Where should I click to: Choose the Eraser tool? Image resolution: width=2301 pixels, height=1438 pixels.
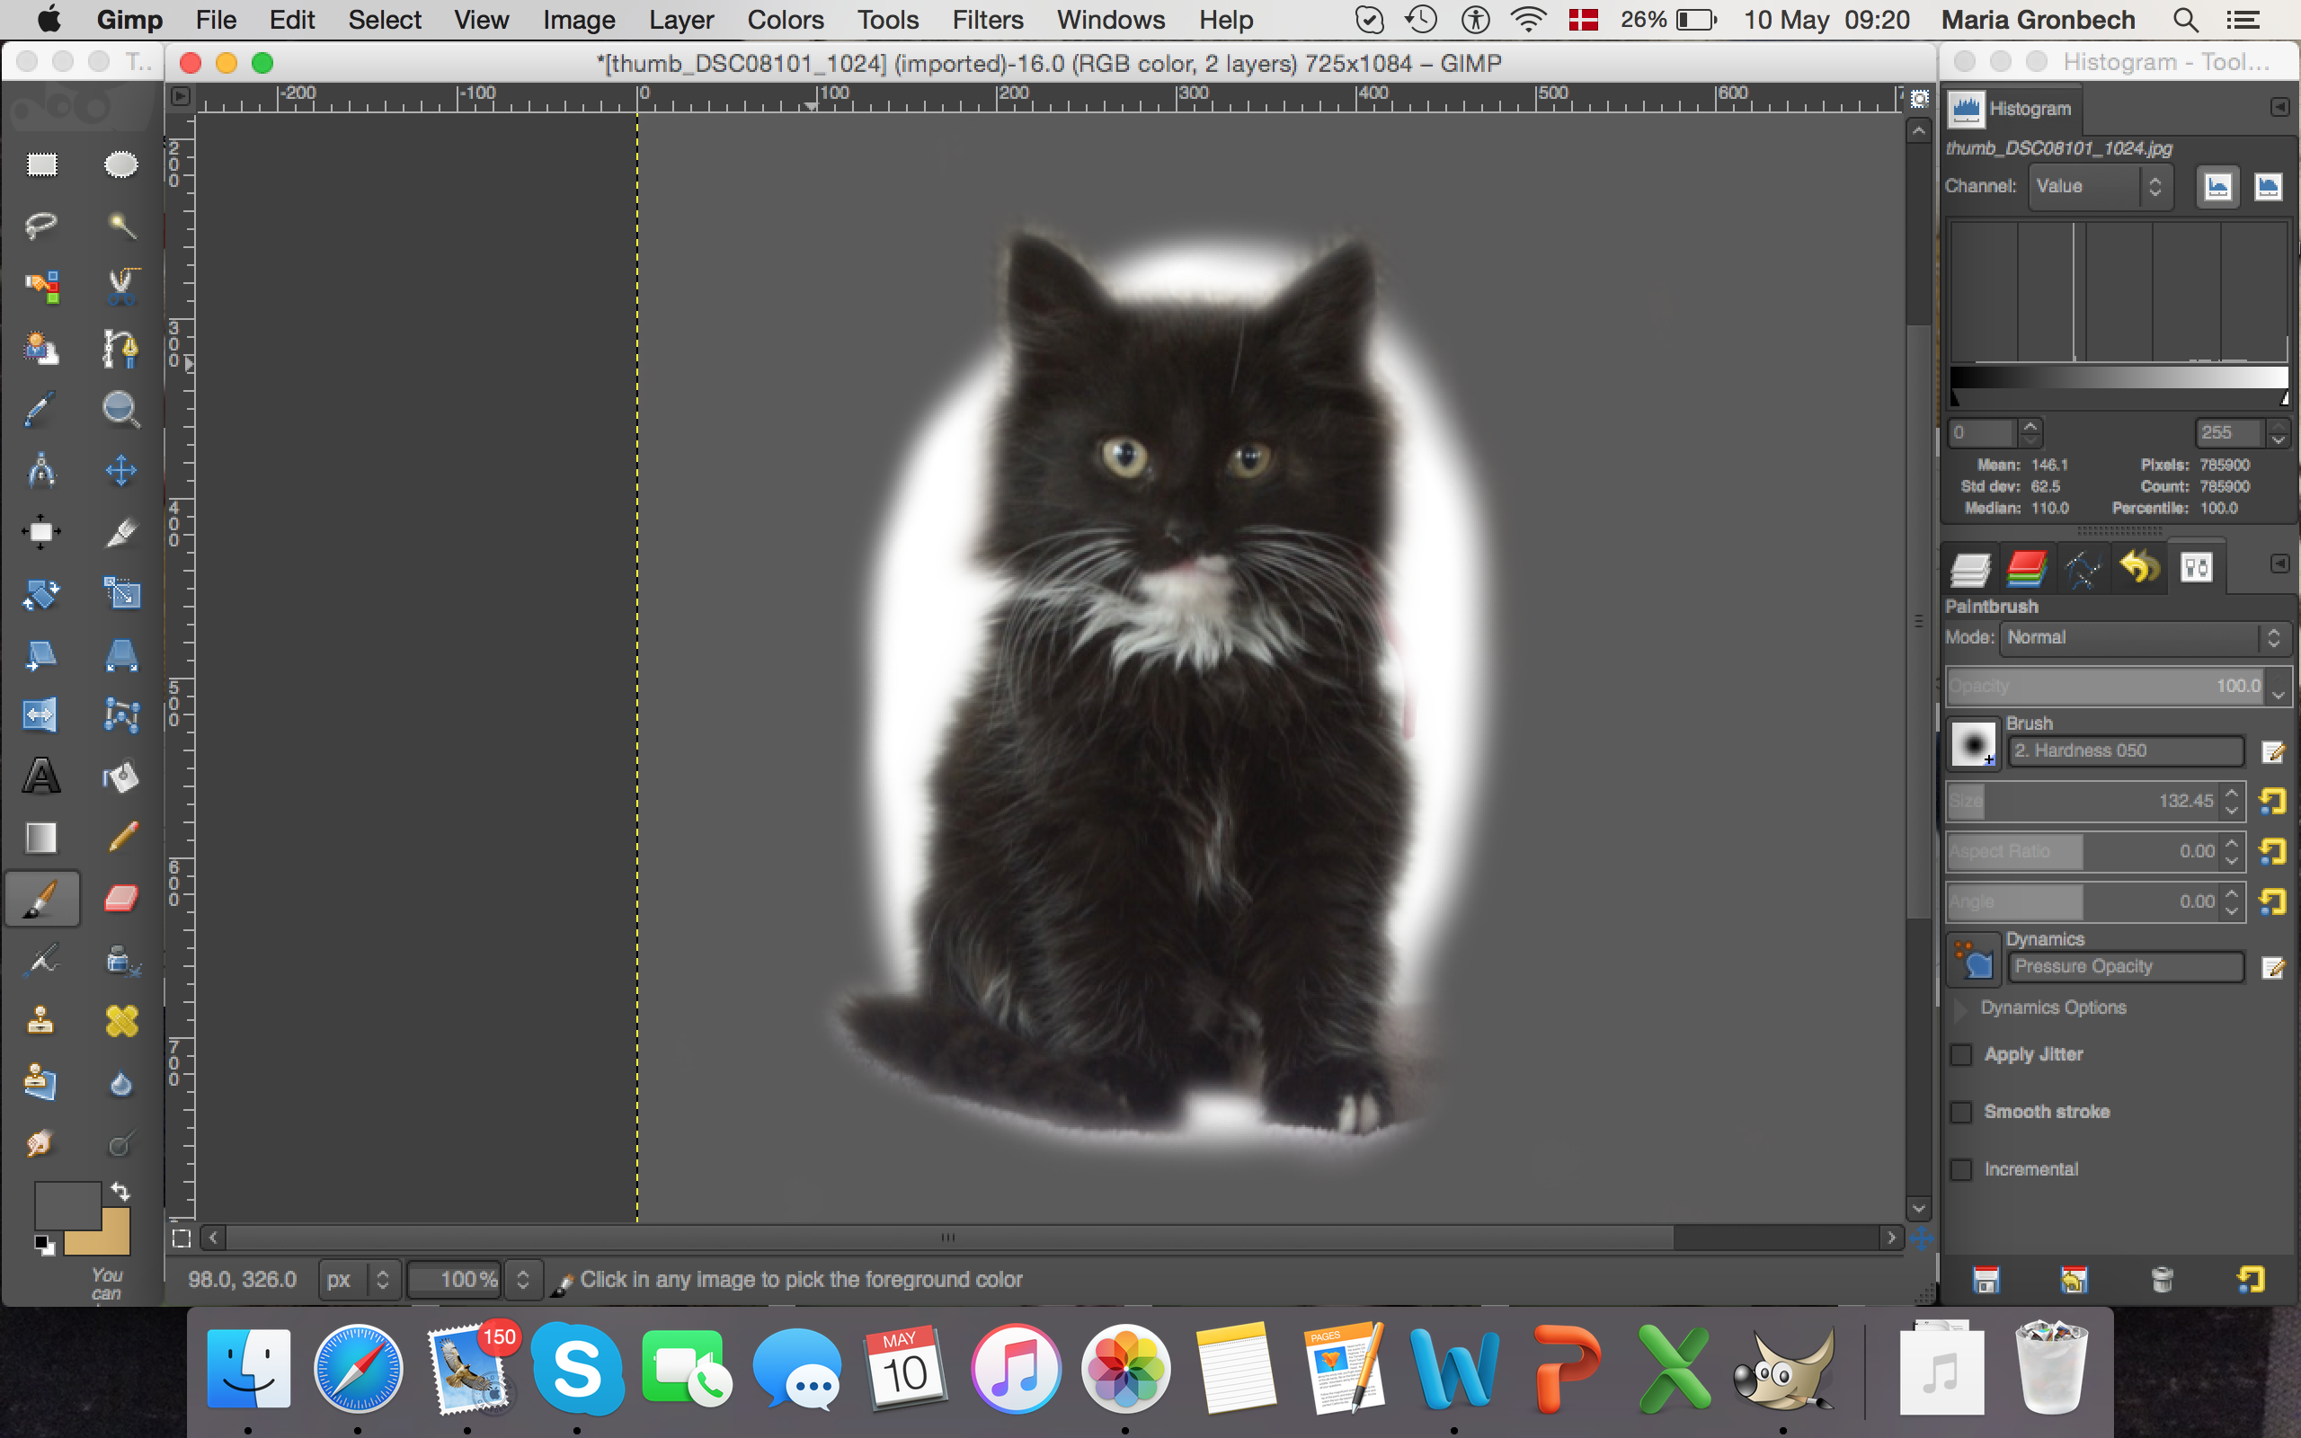pyautogui.click(x=120, y=898)
